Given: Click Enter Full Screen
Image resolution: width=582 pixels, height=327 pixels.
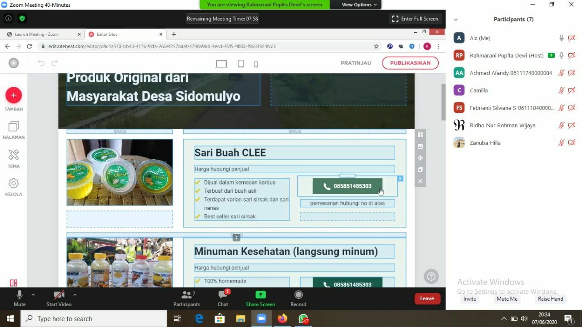Looking at the screenshot, I should (416, 19).
